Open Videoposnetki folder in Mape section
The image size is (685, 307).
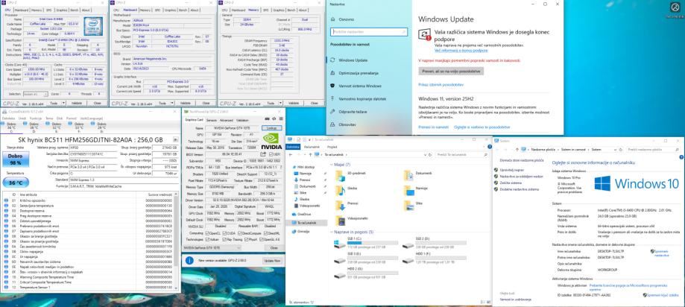340,221
